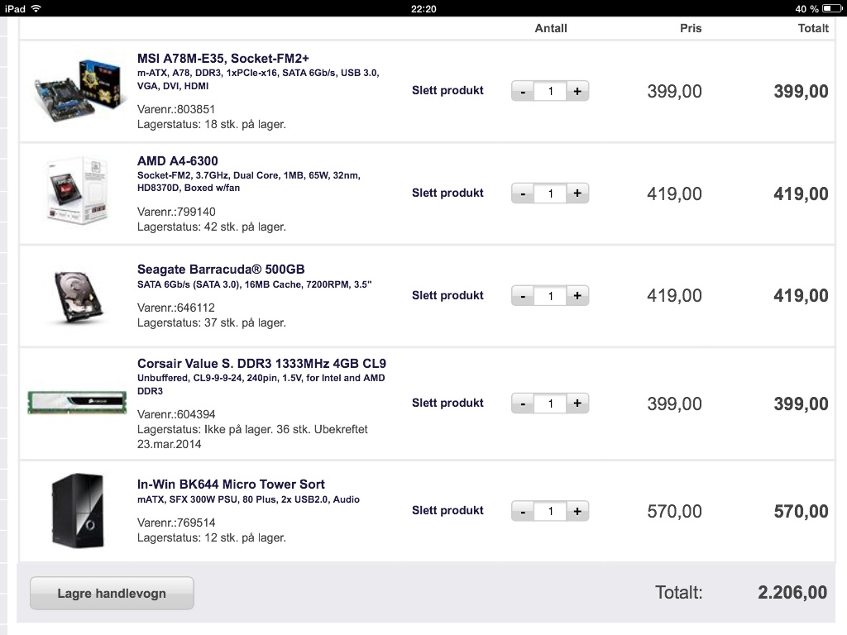Click Slett produkt for MSI A78M-E35
The height and width of the screenshot is (635, 847).
tap(447, 90)
